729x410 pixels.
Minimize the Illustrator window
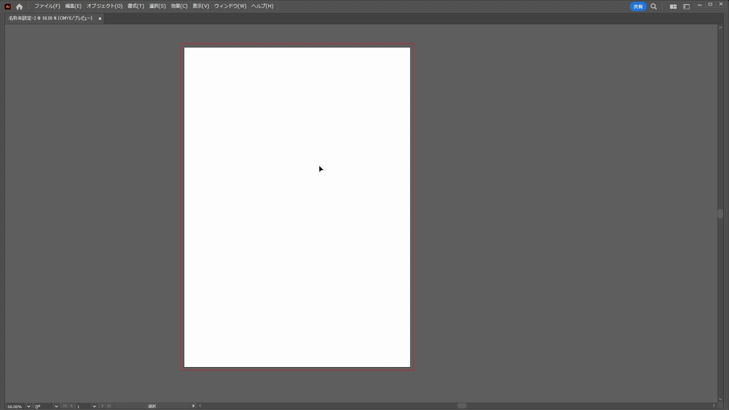coord(700,5)
